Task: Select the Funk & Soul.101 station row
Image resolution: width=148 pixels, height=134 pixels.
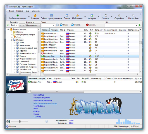Action: (x=90, y=68)
